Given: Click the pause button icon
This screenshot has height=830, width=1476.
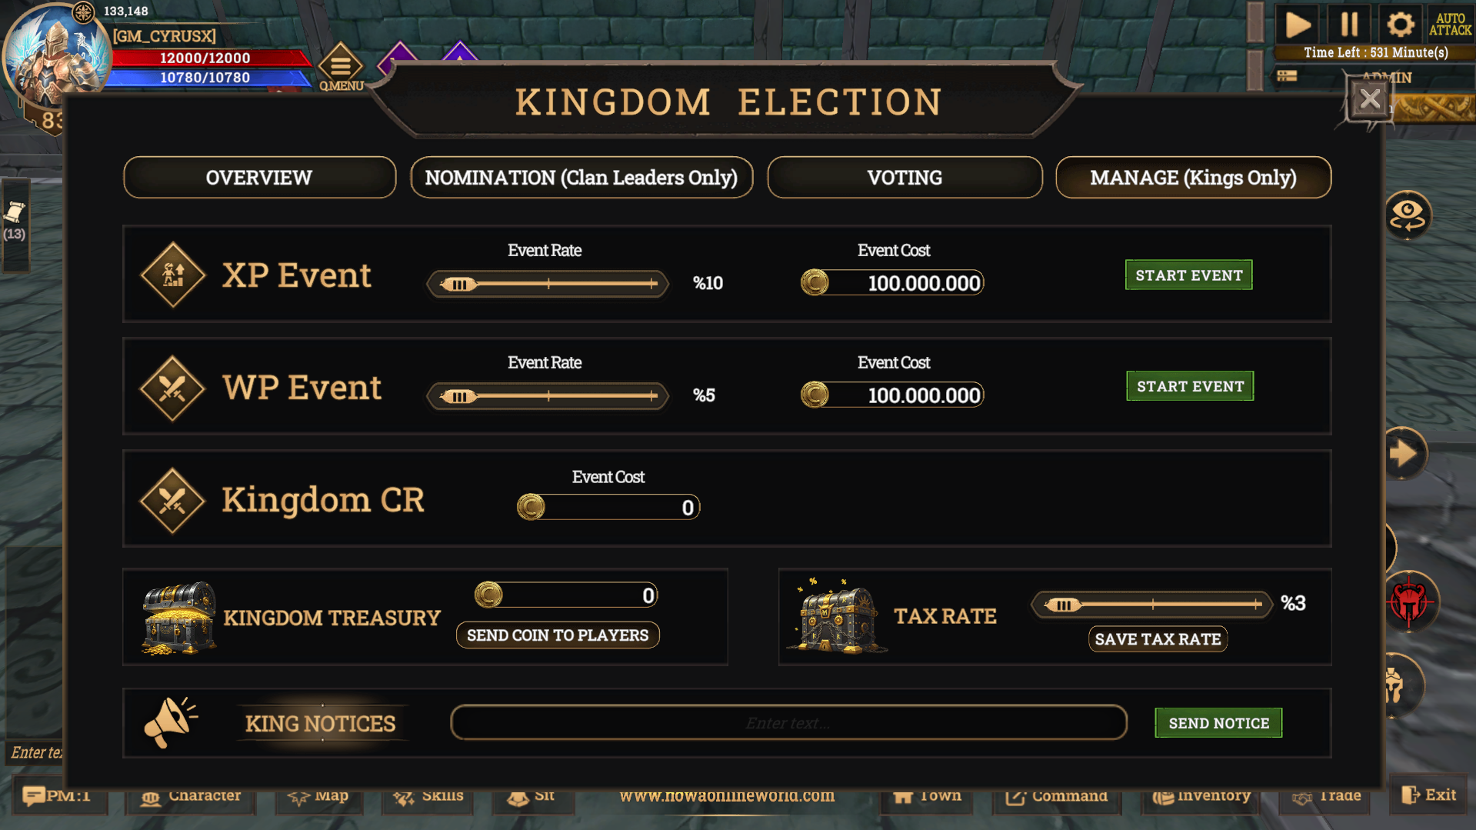Looking at the screenshot, I should point(1349,25).
